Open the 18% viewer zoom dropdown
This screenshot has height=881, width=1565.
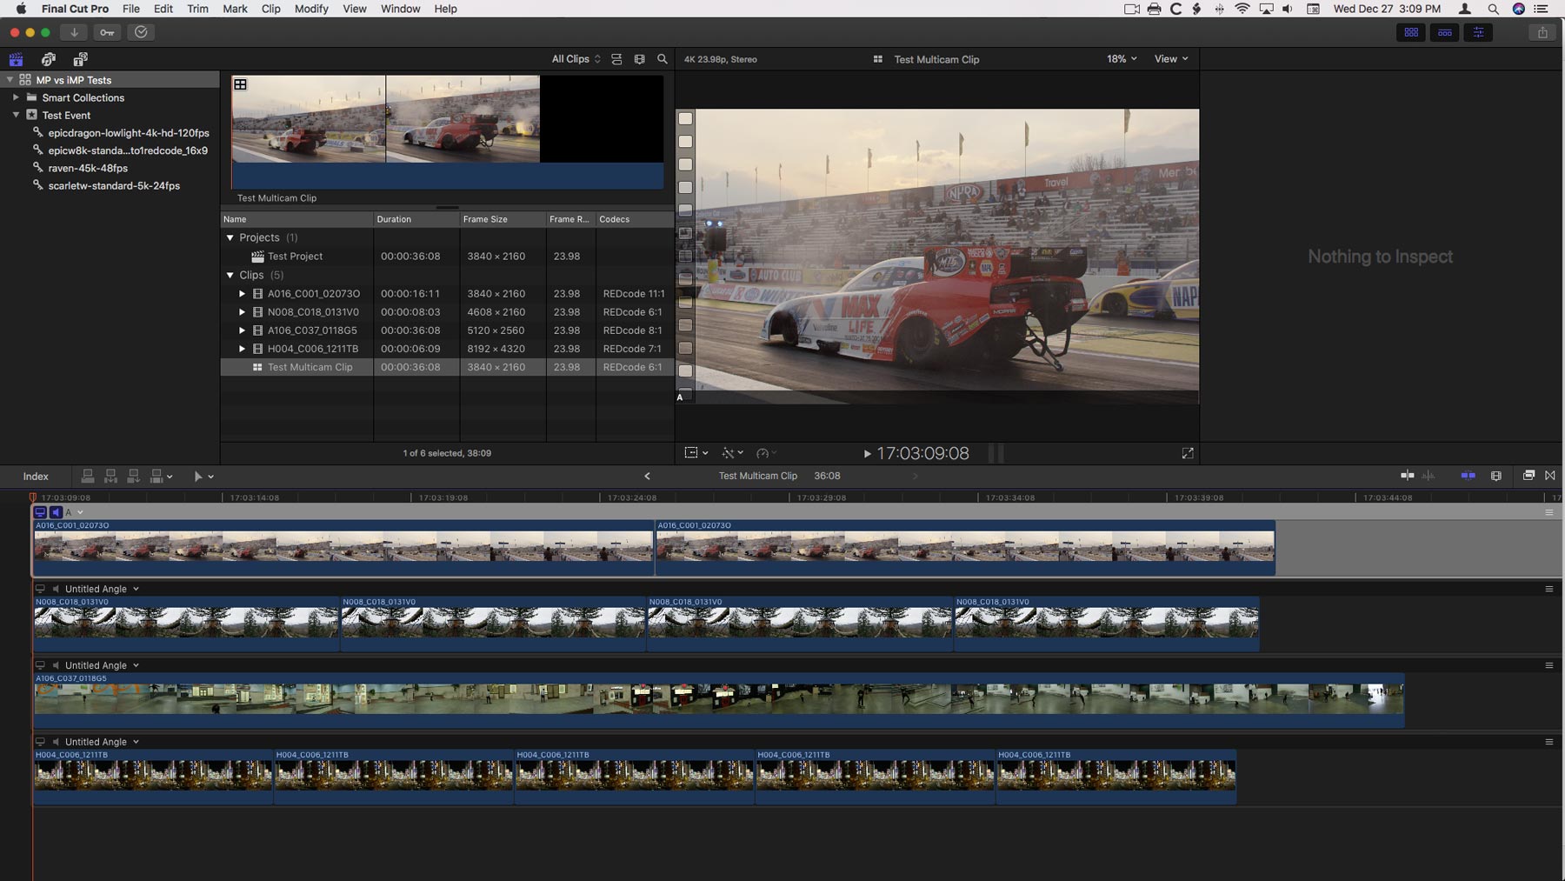[1122, 59]
